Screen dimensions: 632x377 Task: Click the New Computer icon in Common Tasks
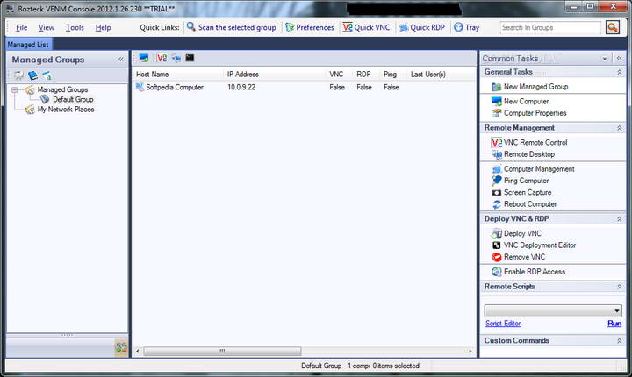click(497, 101)
